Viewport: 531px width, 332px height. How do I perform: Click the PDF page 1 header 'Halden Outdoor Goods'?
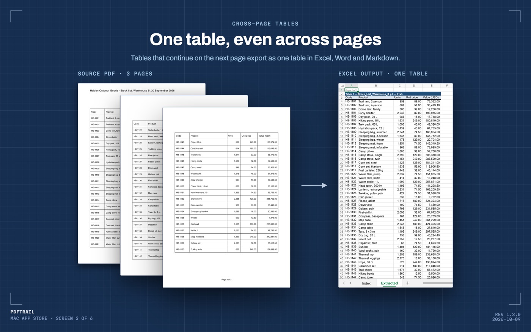coord(104,91)
